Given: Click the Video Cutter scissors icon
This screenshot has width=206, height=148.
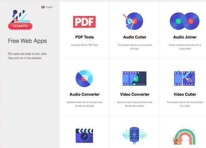Looking at the screenshot, I should pyautogui.click(x=185, y=78).
